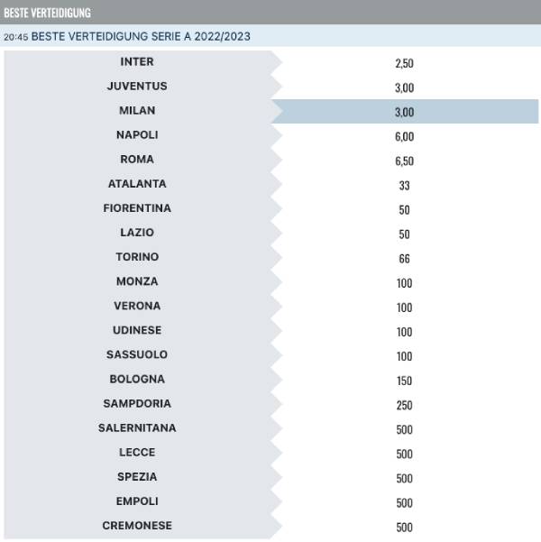Pick Fiorentina odds 50
This screenshot has width=541, height=542.
point(405,209)
